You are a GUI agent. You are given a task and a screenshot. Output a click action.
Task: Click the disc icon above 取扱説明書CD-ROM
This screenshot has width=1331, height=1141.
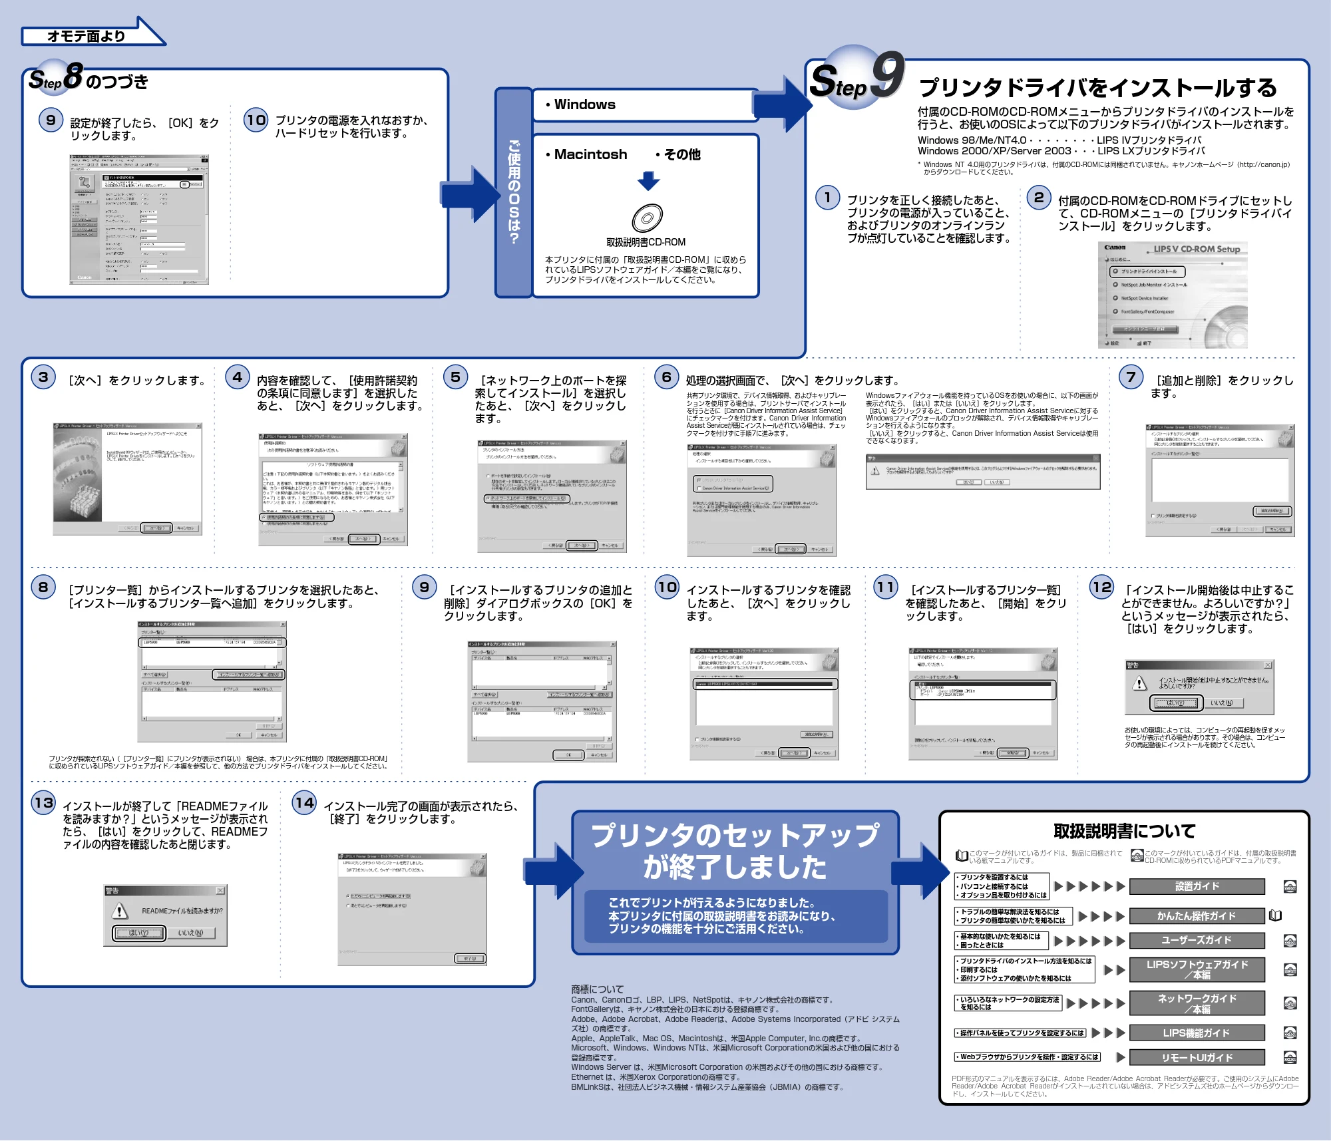pos(647,218)
